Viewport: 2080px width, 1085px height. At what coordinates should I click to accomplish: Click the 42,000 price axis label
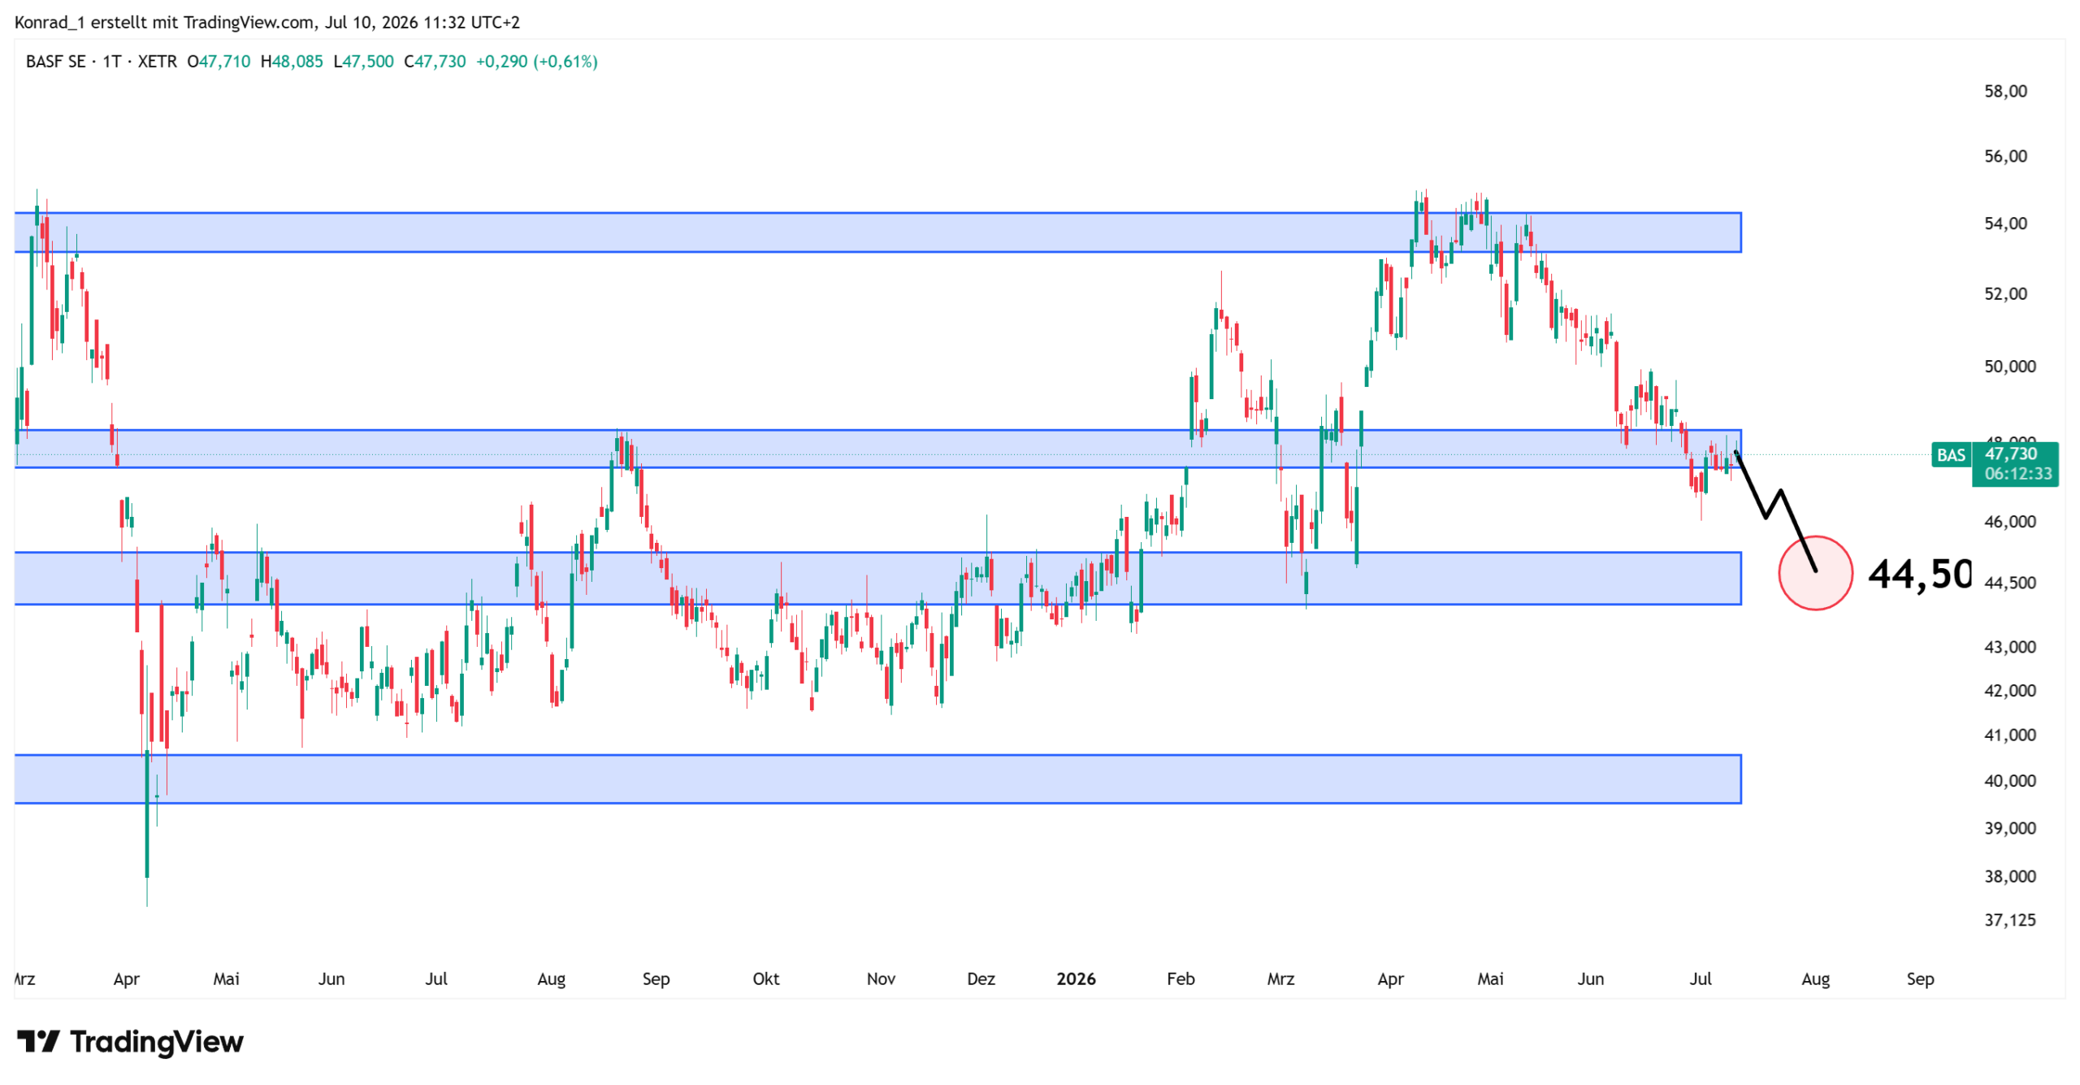[2010, 691]
